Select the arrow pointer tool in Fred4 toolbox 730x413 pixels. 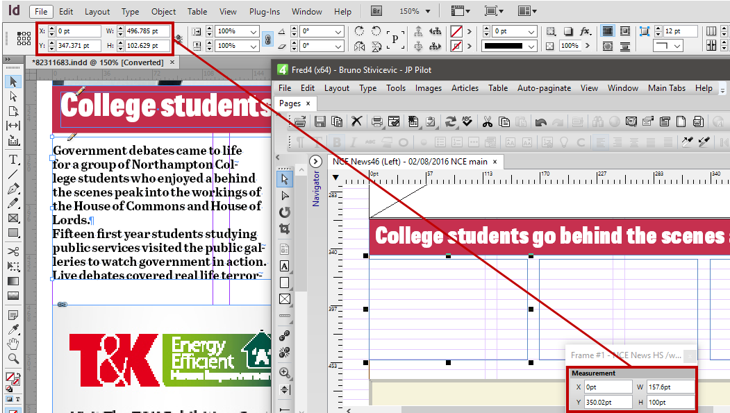pyautogui.click(x=285, y=179)
